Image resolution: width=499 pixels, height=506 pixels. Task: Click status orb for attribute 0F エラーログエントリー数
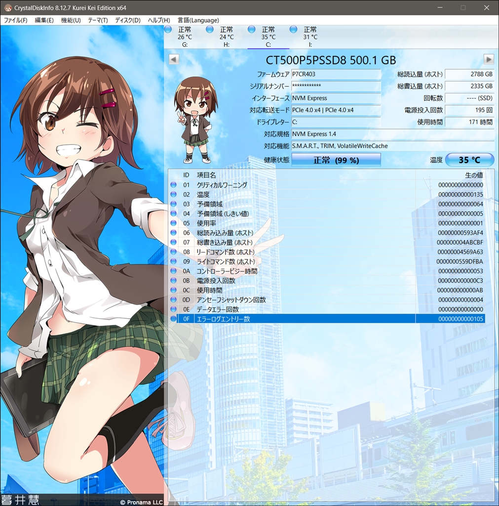pos(173,319)
